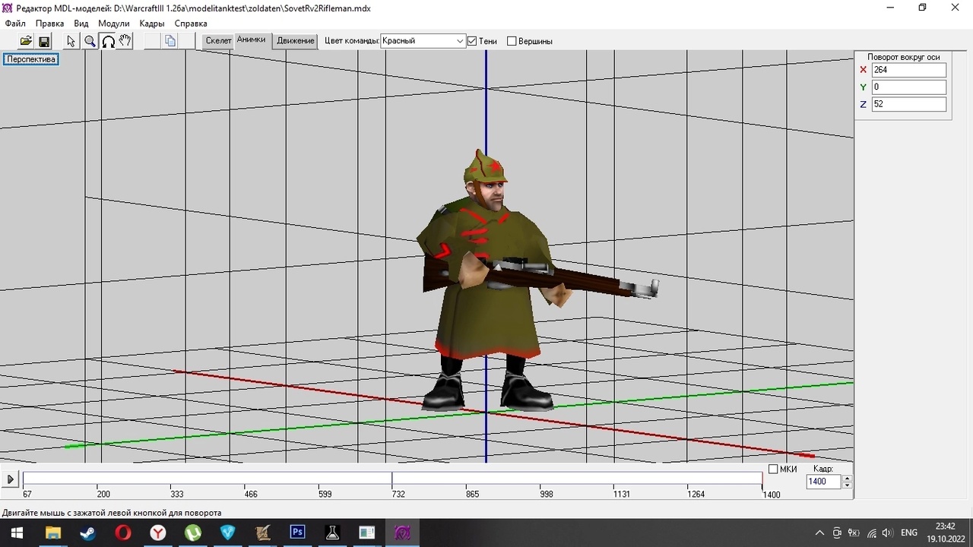Enable the Вершины vertices checkbox
The image size is (973, 547).
512,41
